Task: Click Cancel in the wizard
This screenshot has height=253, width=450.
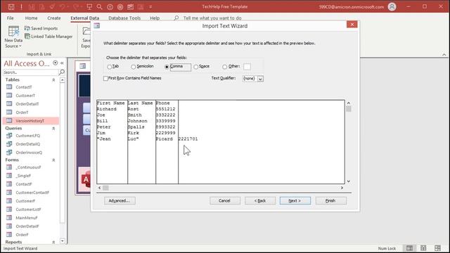Action: pos(225,201)
